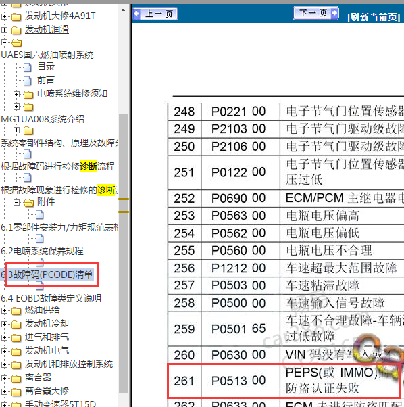This screenshot has width=404, height=407.
Task: Click the 进气和排气 folder icon
Action: 16,338
